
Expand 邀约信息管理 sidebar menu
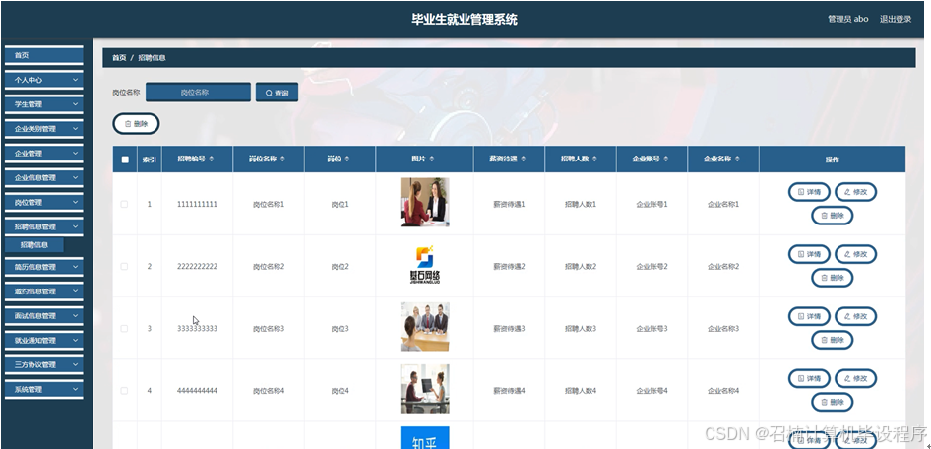44,291
